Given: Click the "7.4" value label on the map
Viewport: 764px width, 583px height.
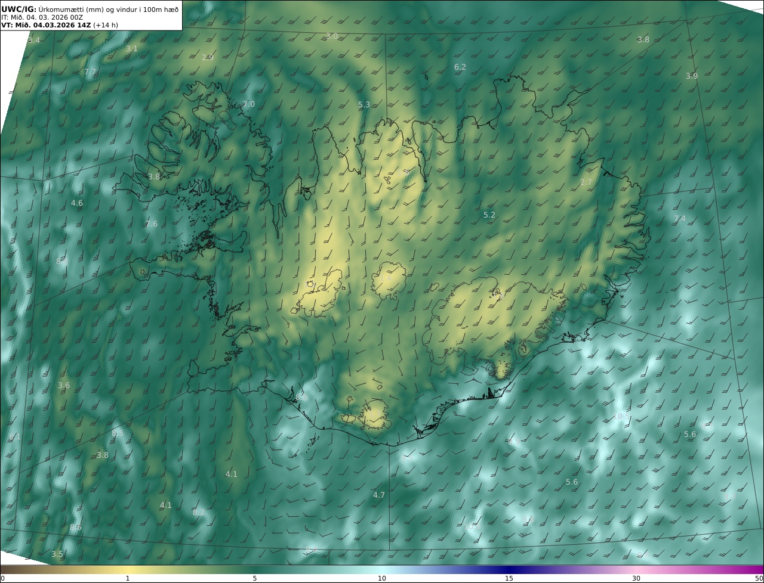Looking at the screenshot, I should click(x=680, y=219).
